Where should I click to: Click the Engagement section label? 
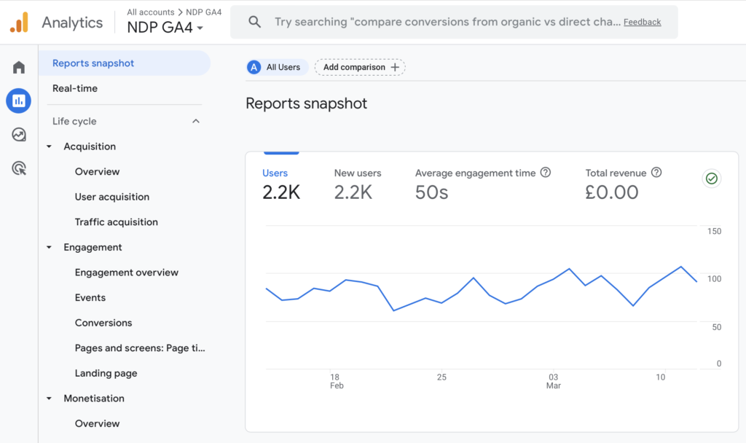93,248
